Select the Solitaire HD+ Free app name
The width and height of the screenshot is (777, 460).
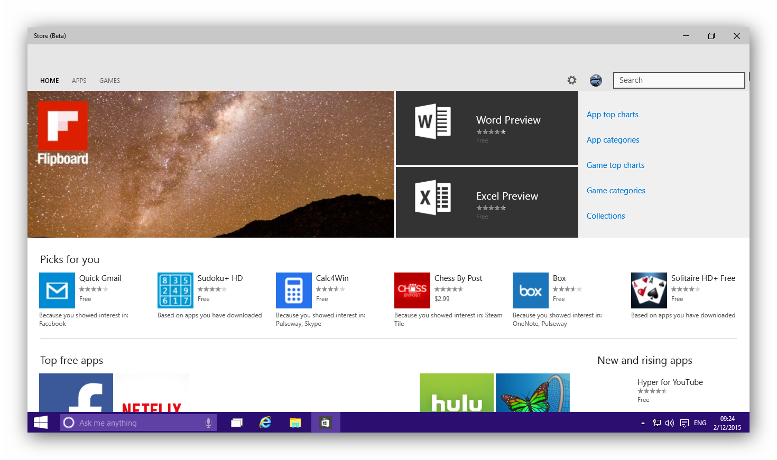[x=704, y=278]
